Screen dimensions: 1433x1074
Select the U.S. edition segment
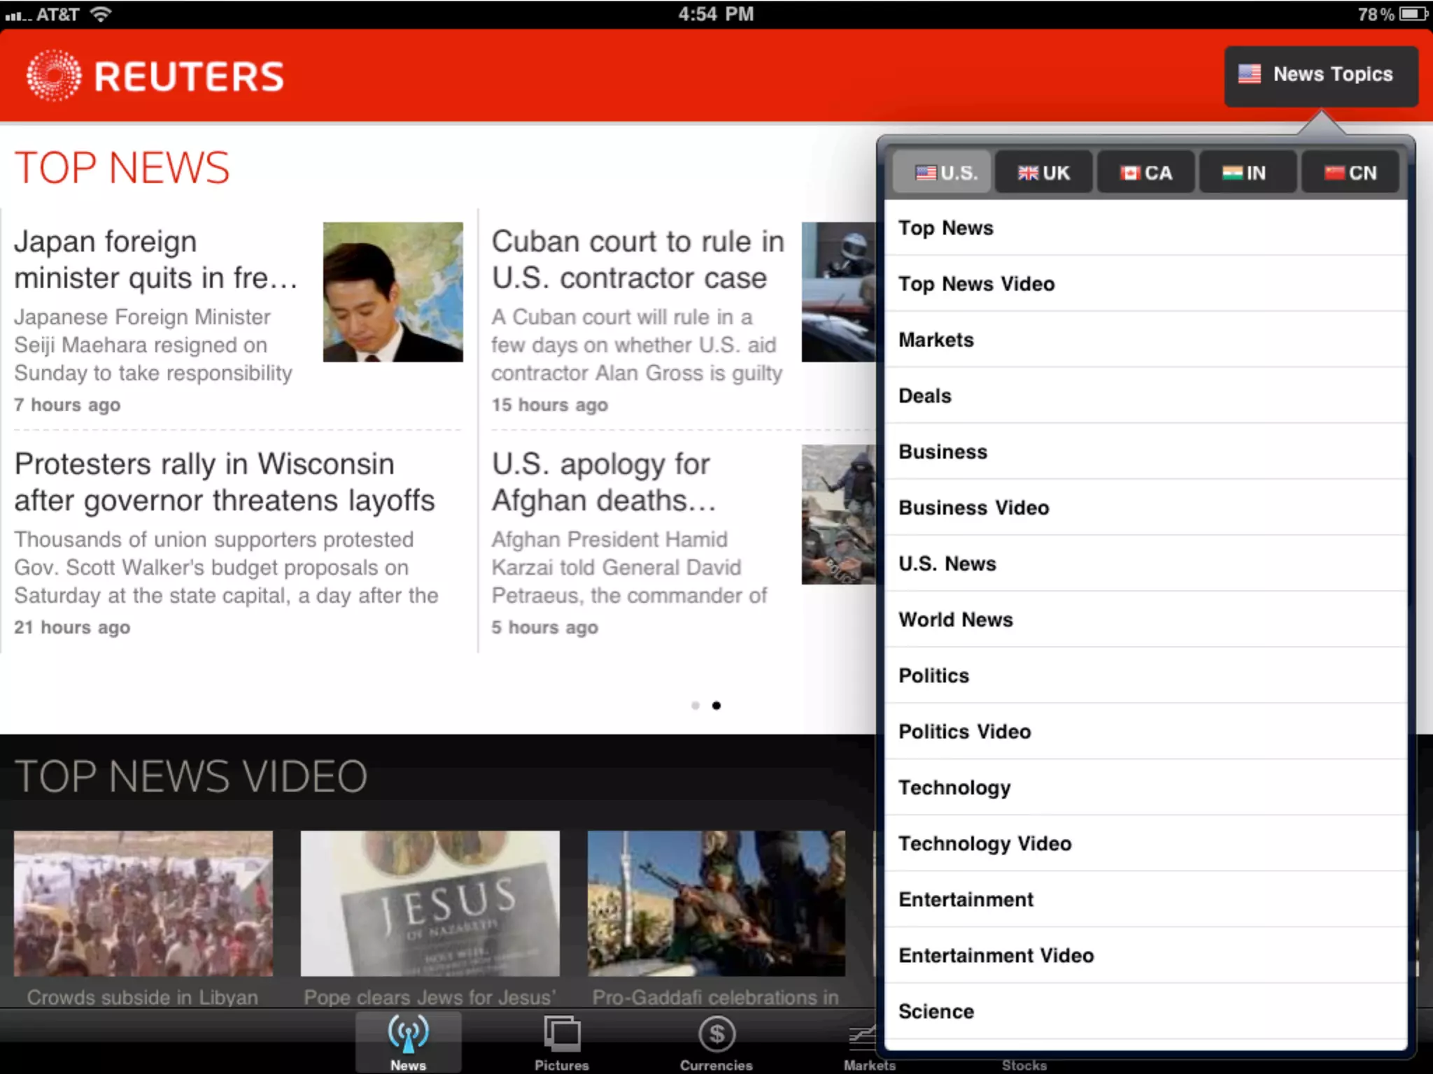tap(942, 173)
